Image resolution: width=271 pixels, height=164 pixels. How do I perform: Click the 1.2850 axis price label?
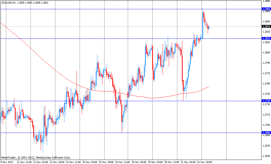point(266,22)
